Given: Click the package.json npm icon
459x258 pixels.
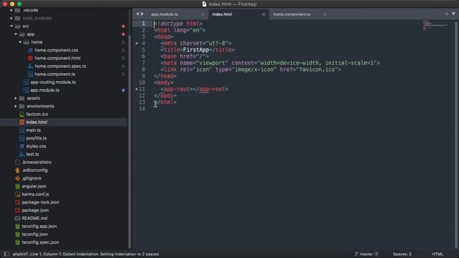Looking at the screenshot, I should tap(17, 210).
